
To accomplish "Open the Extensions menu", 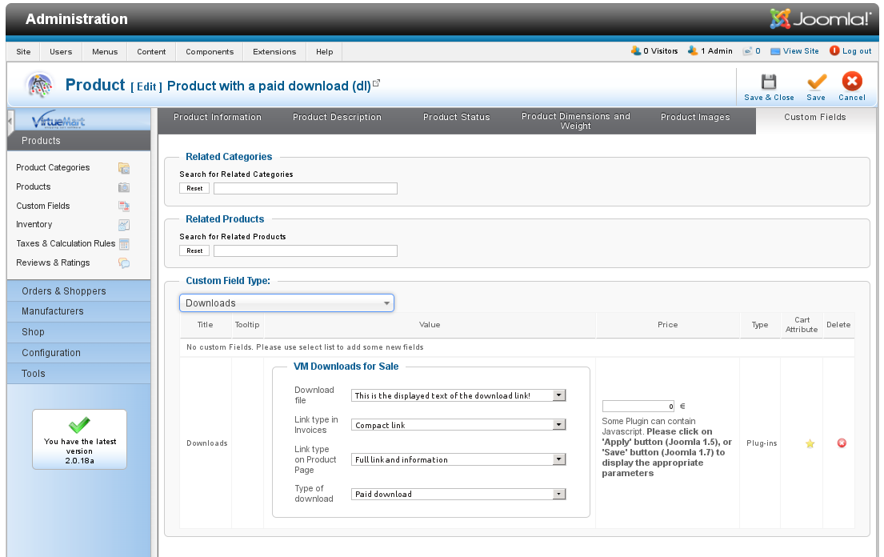I will [274, 52].
